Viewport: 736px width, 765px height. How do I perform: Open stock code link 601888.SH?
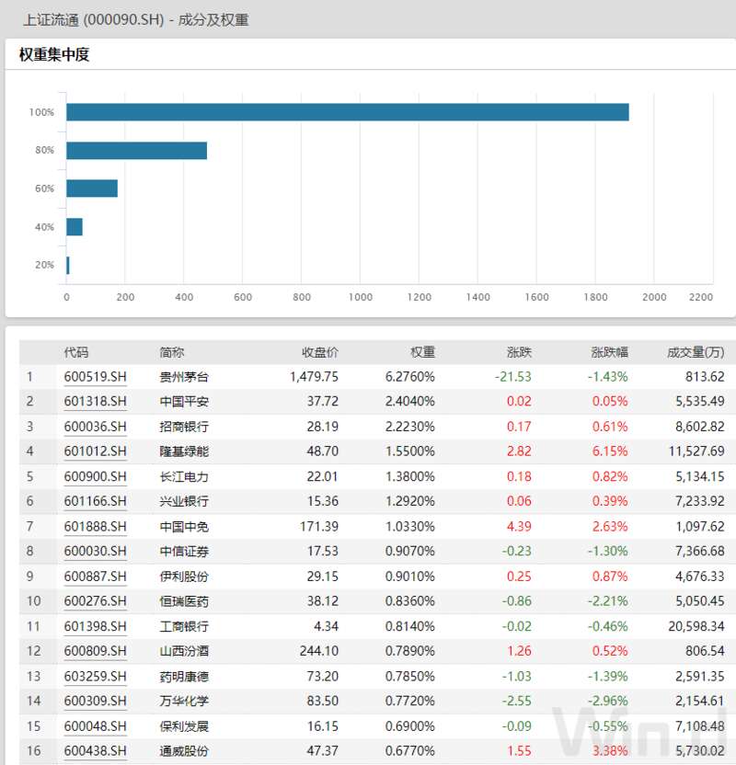(x=95, y=527)
